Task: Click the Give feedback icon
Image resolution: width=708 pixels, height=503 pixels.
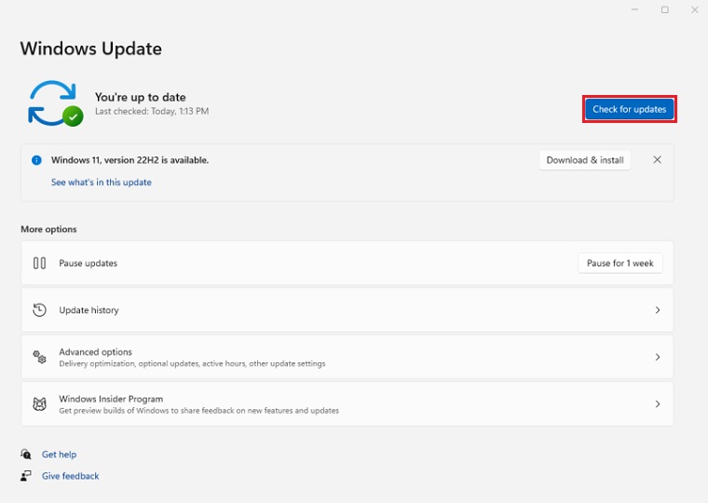Action: coord(26,475)
